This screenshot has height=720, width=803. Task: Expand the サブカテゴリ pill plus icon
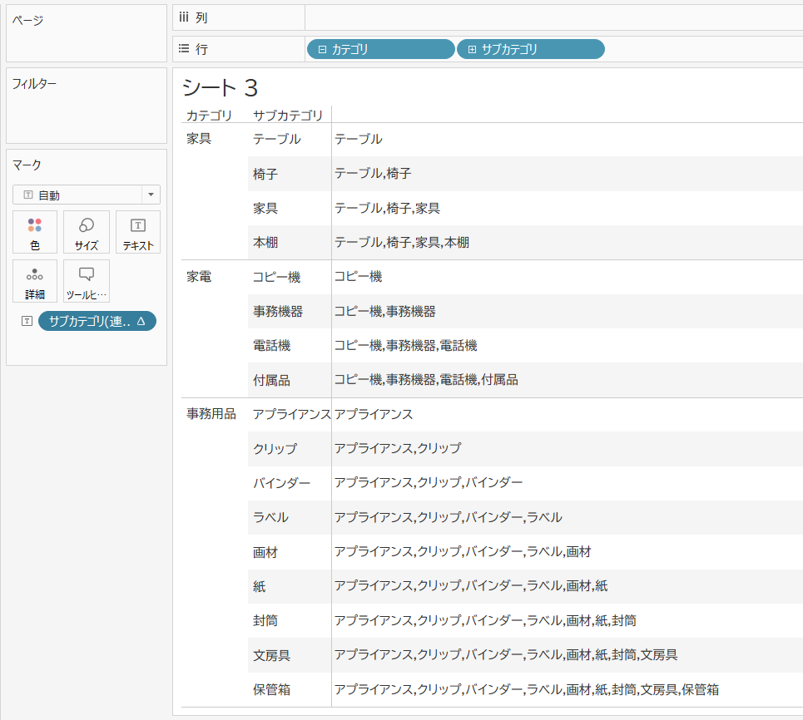click(472, 50)
